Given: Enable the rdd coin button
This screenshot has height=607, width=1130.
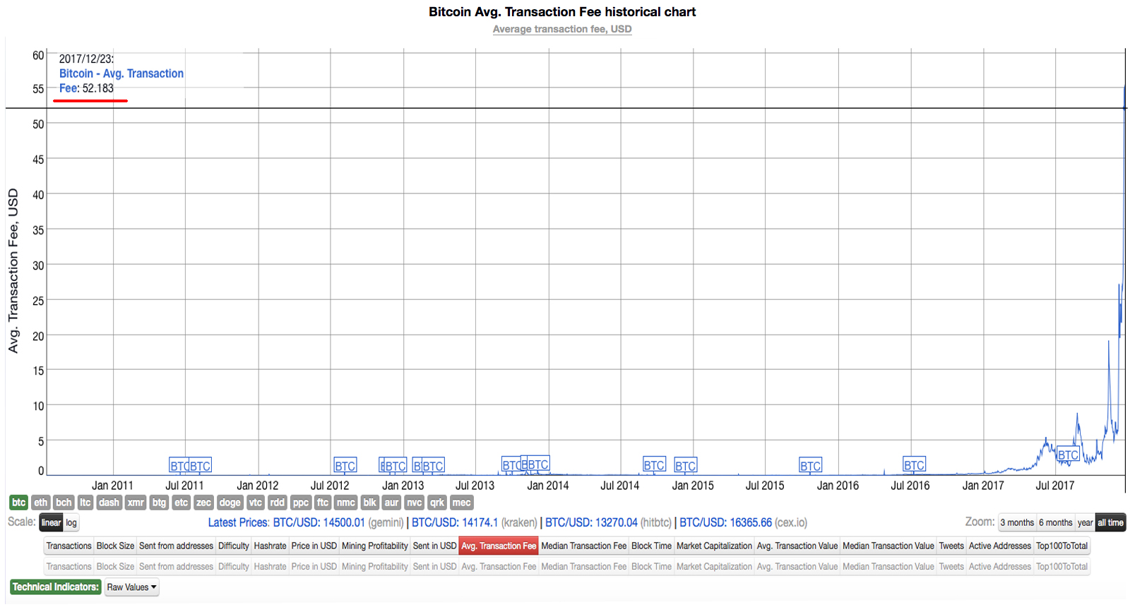Looking at the screenshot, I should pyautogui.click(x=277, y=503).
